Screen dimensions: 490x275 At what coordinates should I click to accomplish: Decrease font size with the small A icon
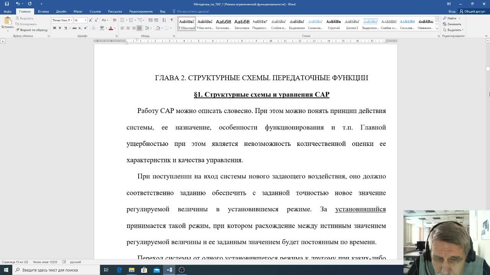(96, 20)
